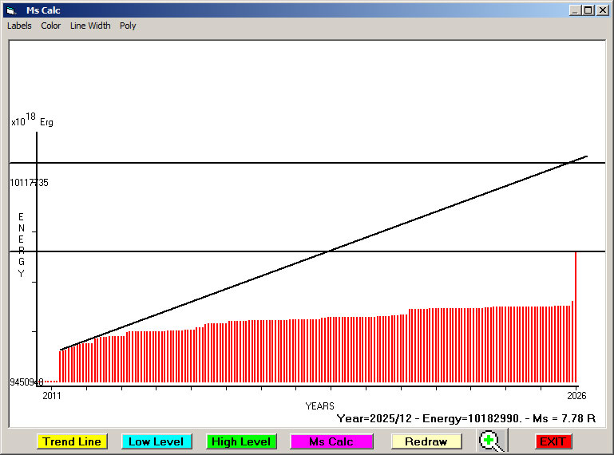614x455 pixels.
Task: Click the 10117735 energy axis value
Action: coord(29,183)
